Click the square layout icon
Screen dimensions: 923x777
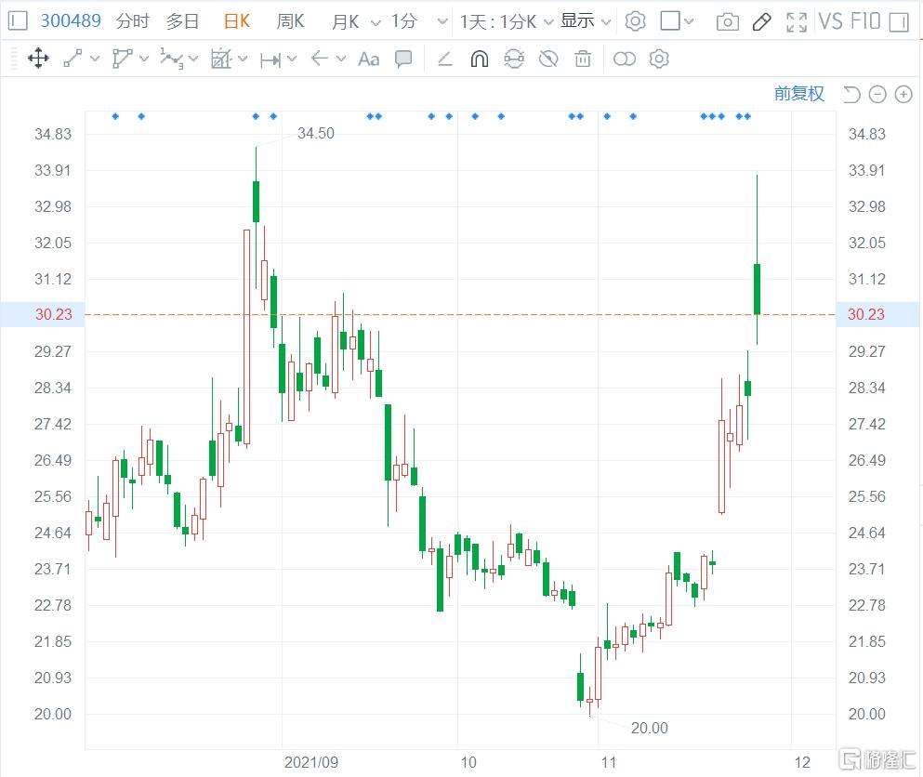tap(670, 21)
